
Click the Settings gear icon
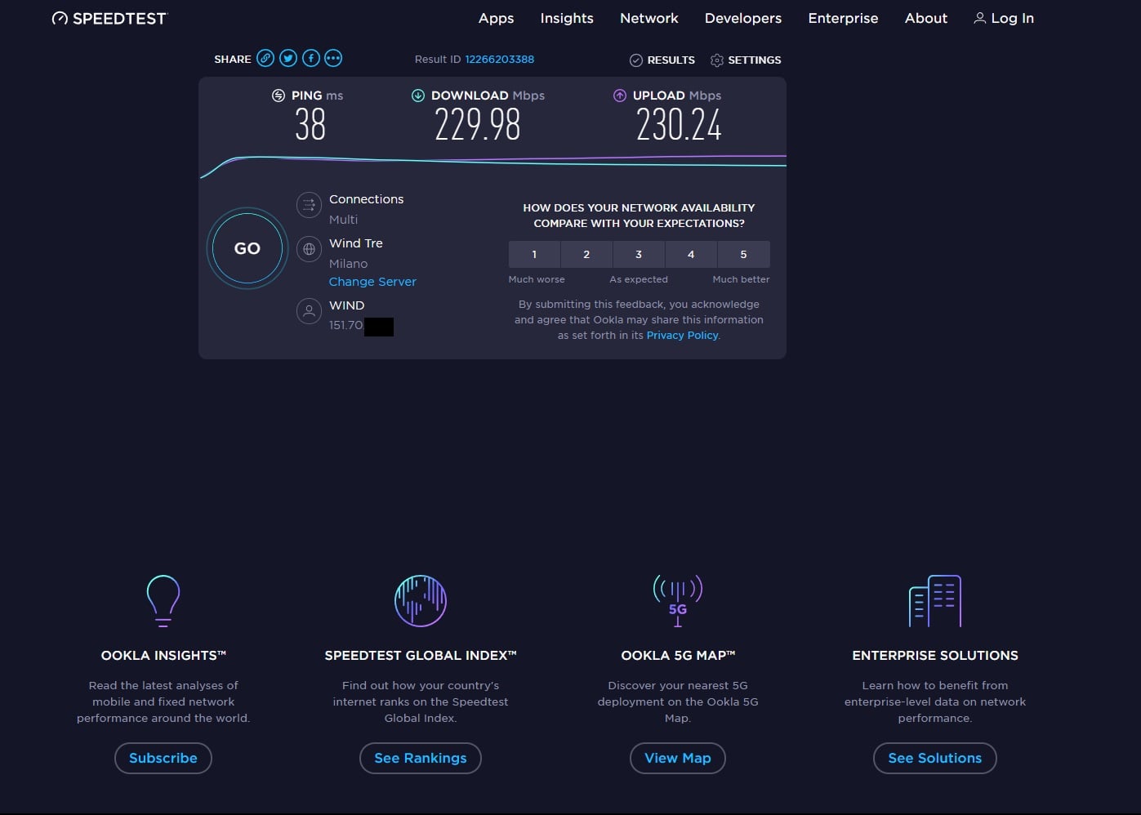pos(717,60)
